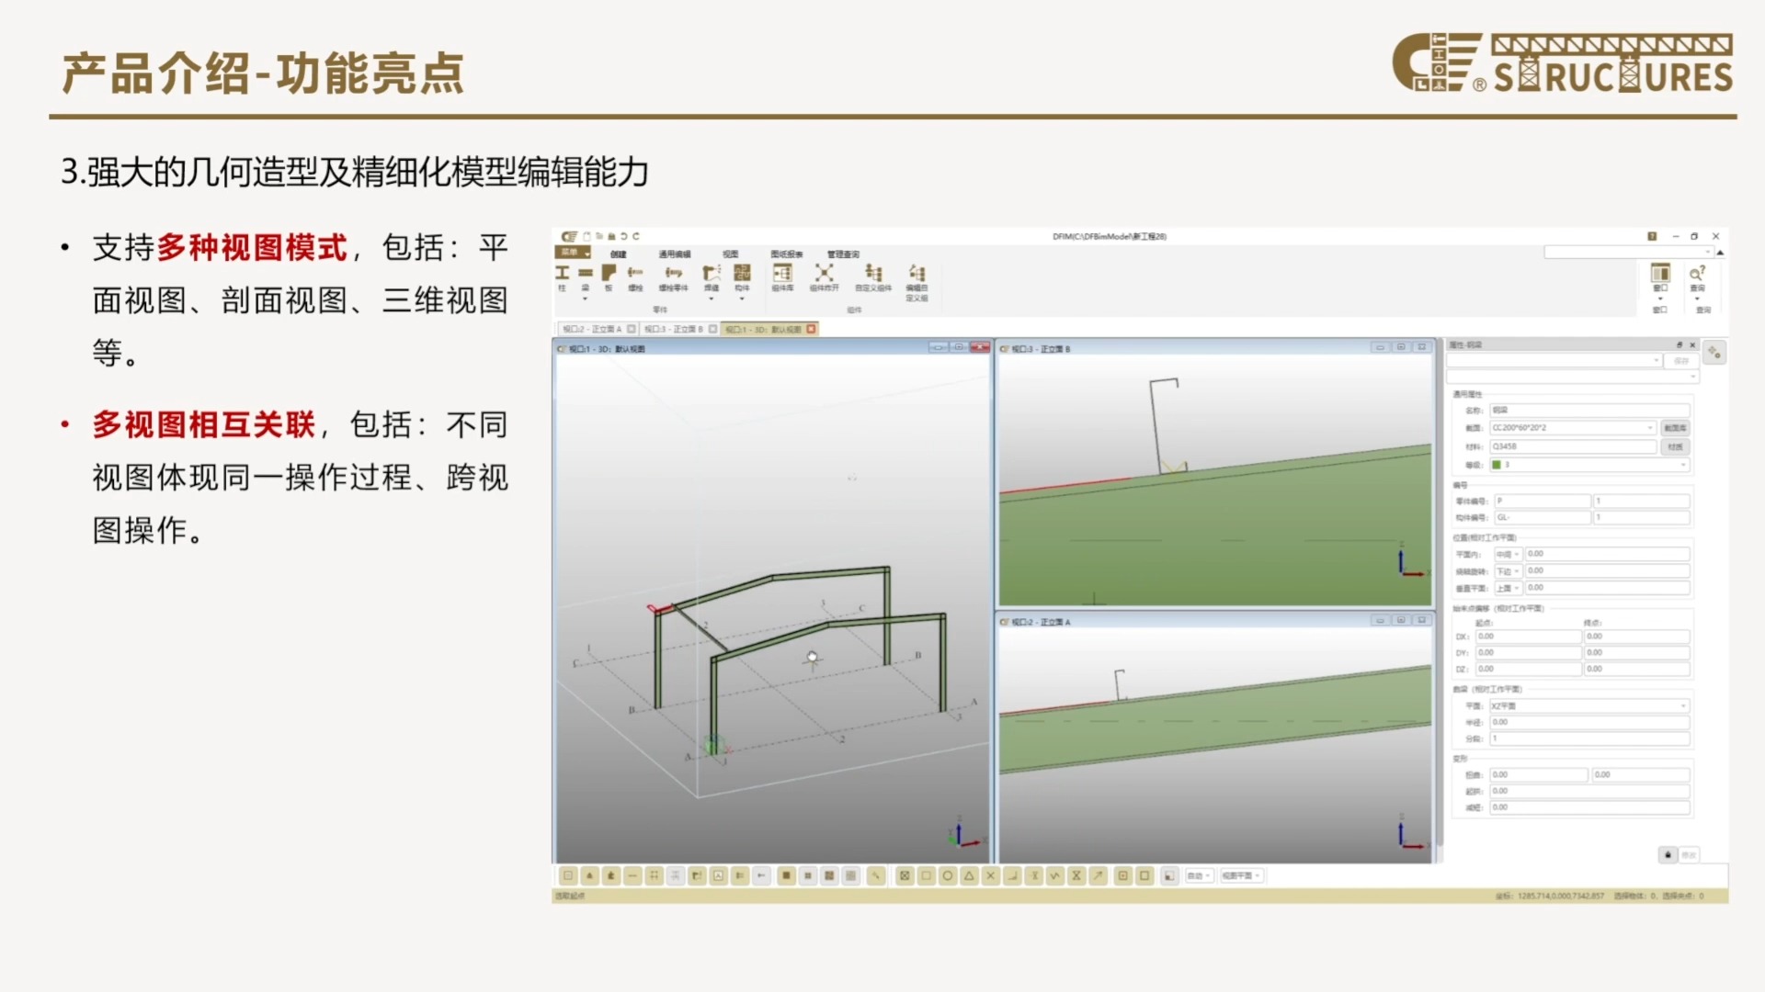Click the open folder icon in quick access bar
This screenshot has height=992, width=1765.
pyautogui.click(x=599, y=236)
